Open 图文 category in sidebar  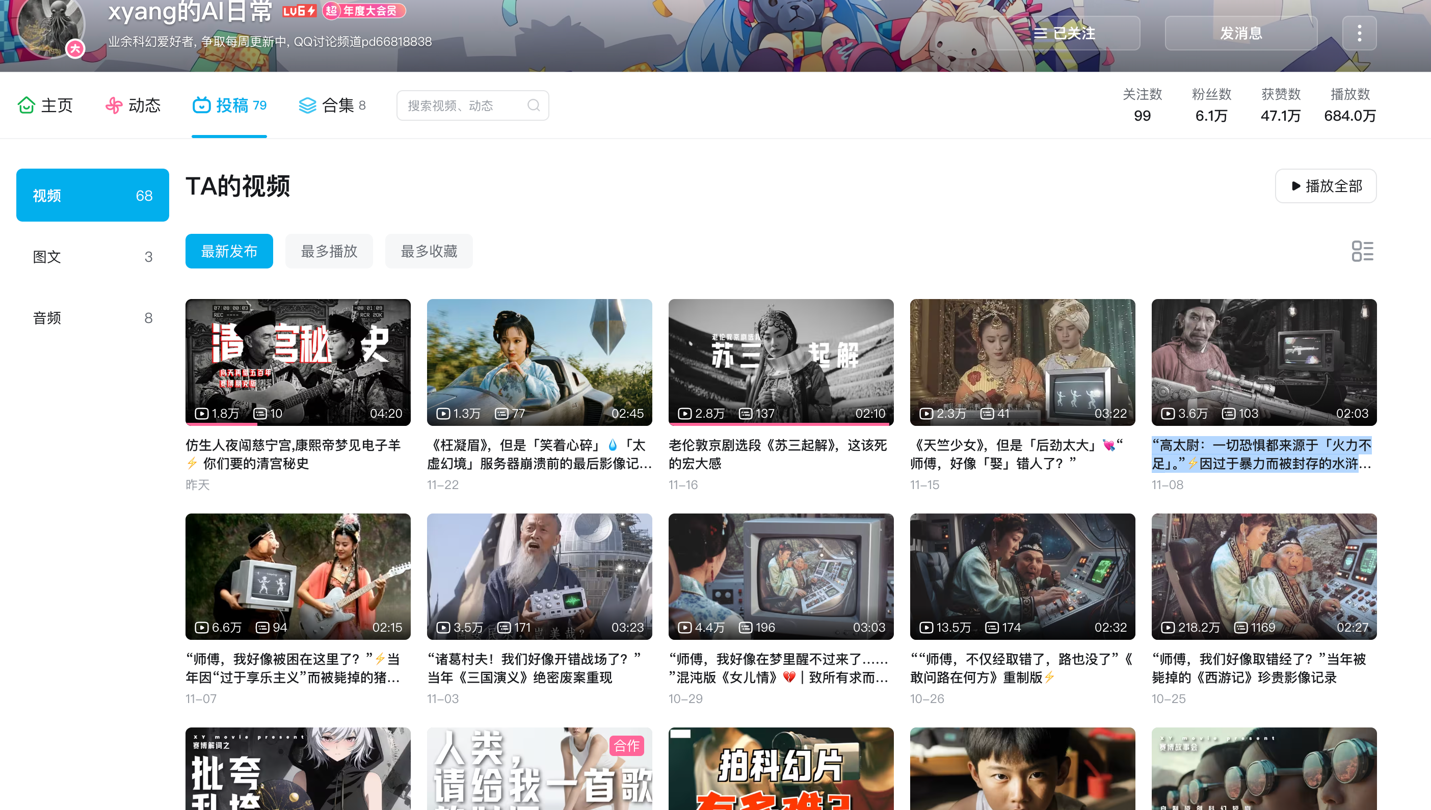tap(92, 256)
